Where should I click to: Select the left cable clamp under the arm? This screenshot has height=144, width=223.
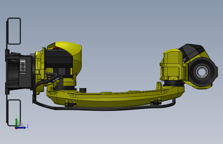(70, 103)
